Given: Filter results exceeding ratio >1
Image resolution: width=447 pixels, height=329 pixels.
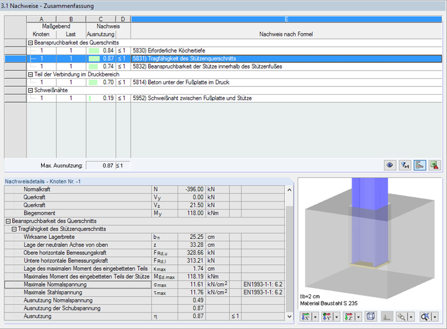Looking at the screenshot, I should 405,165.
